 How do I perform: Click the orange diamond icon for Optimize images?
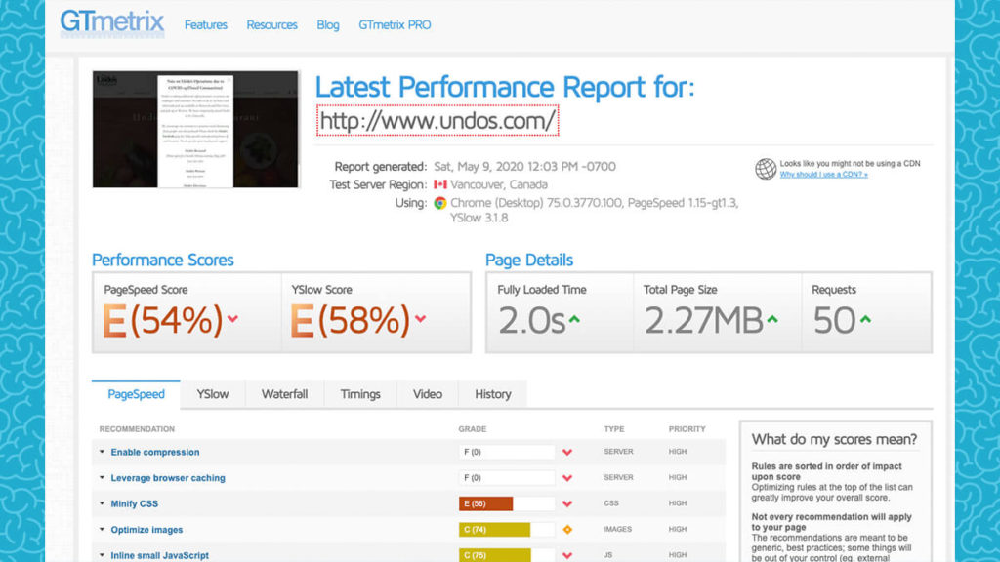(x=566, y=530)
